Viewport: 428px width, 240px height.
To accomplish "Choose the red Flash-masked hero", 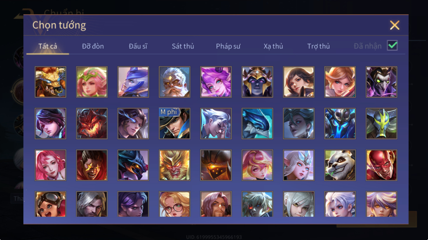I will click(381, 165).
